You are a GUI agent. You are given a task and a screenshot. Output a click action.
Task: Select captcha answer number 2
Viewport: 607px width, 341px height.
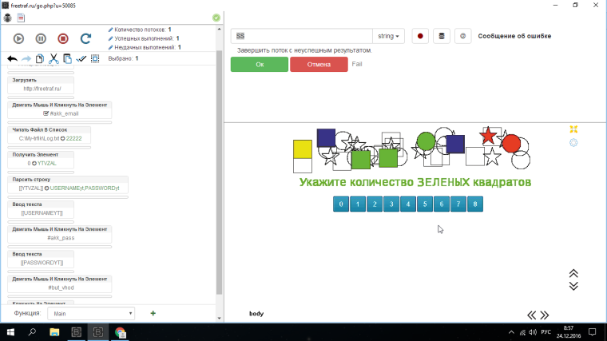(x=375, y=204)
